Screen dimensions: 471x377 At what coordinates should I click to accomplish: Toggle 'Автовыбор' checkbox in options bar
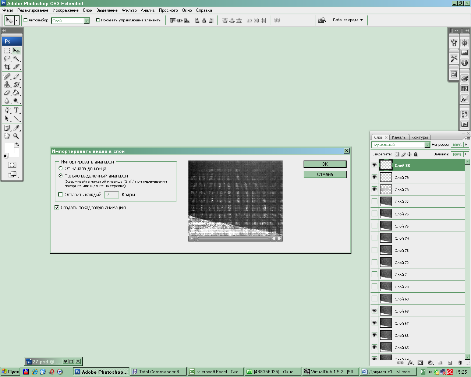pyautogui.click(x=26, y=20)
